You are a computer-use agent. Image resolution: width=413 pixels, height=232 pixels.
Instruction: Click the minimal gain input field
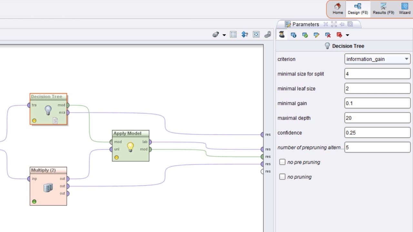pos(378,103)
